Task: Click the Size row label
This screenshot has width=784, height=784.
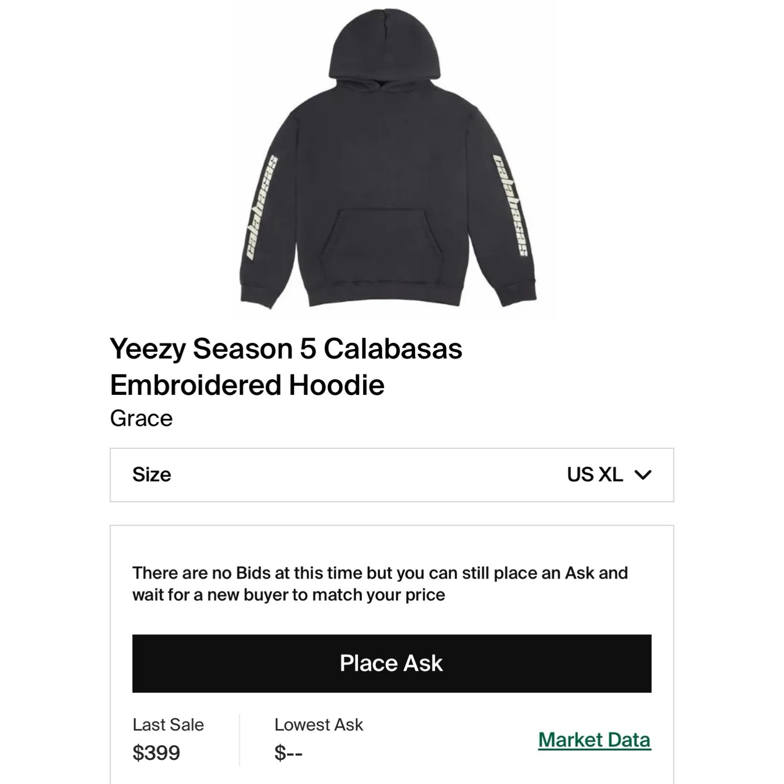Action: coord(151,475)
